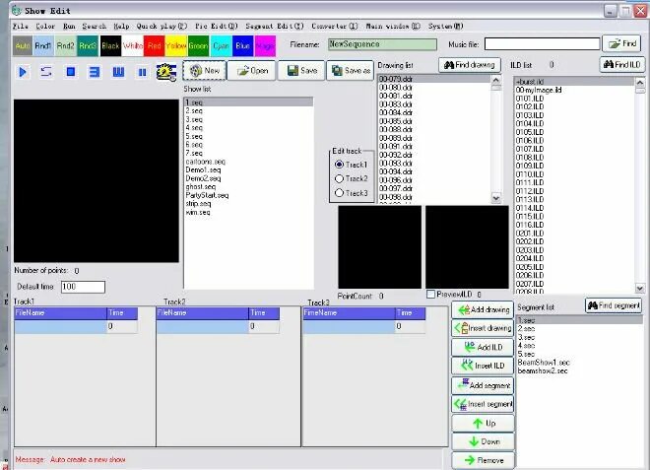Image resolution: width=650 pixels, height=470 pixels.
Task: Click the Find drawing button
Action: pyautogui.click(x=469, y=65)
